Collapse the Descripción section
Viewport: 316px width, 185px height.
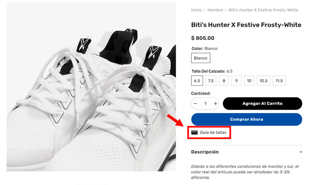(x=301, y=152)
